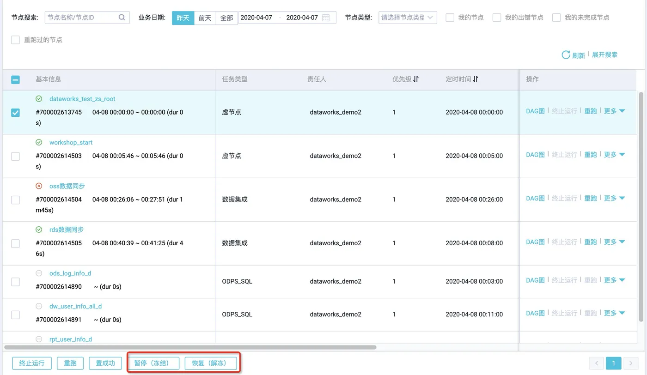
Task: Expand 更多 menu for workshop_start
Action: click(614, 155)
